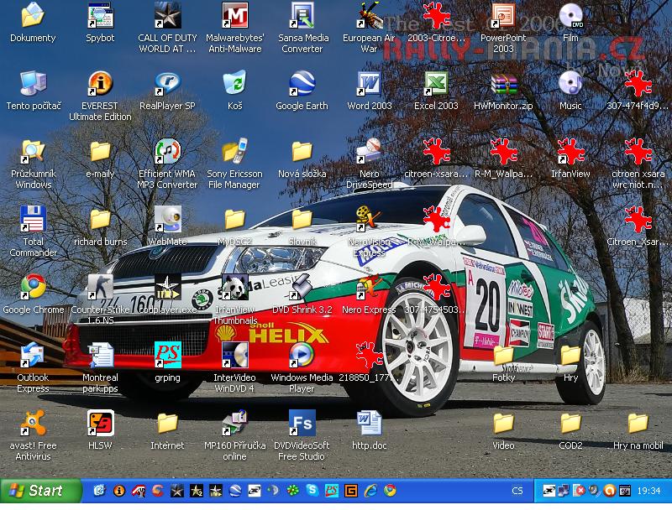Screen dimensions: 672x510
Task: Select the HWMonitor.zip archive file
Action: pos(503,84)
